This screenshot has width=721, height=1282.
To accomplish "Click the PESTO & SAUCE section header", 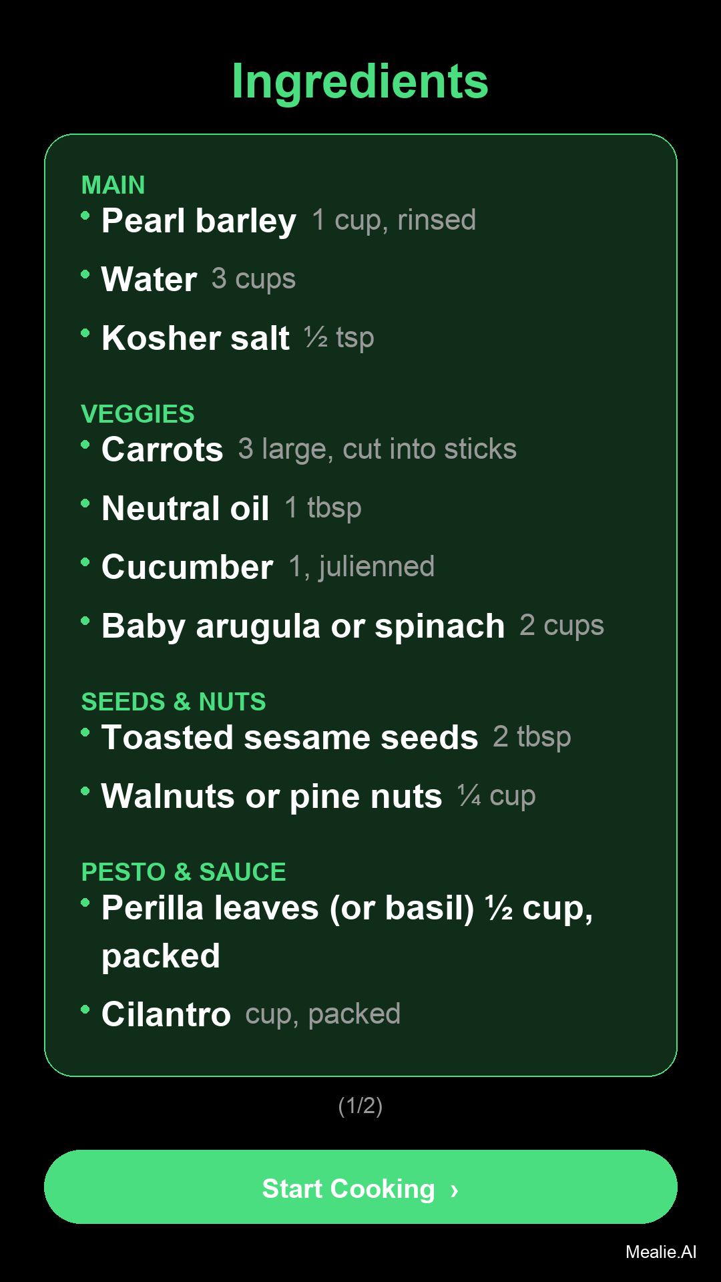I will click(x=184, y=872).
